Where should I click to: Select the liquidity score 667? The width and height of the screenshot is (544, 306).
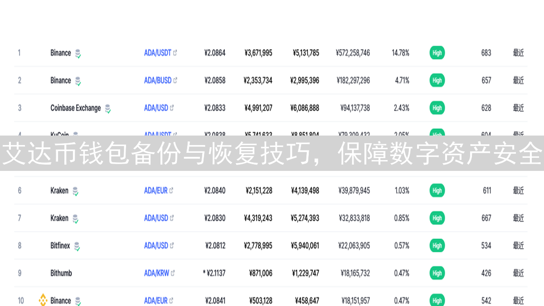(486, 218)
